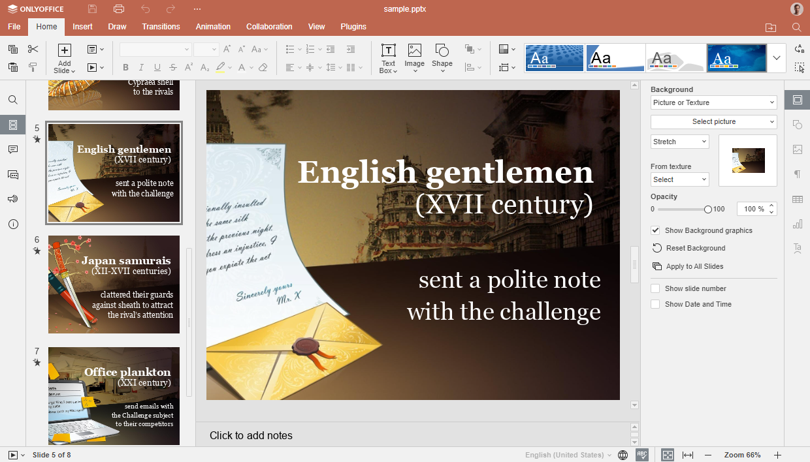Switch to the Transitions tab

[161, 27]
